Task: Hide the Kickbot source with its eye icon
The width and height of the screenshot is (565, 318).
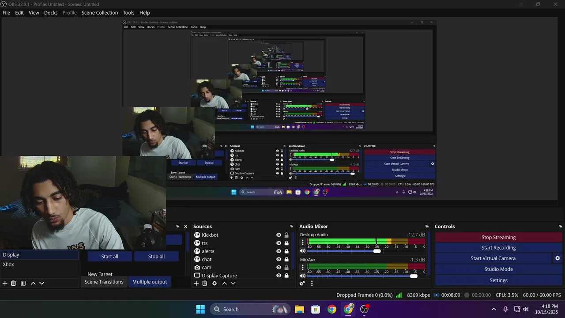Action: (x=279, y=235)
